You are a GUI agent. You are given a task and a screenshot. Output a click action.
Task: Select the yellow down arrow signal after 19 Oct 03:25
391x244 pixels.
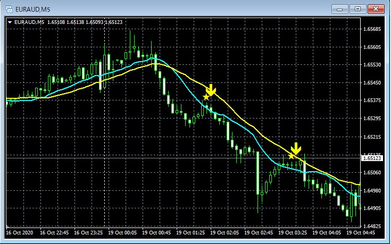296,148
